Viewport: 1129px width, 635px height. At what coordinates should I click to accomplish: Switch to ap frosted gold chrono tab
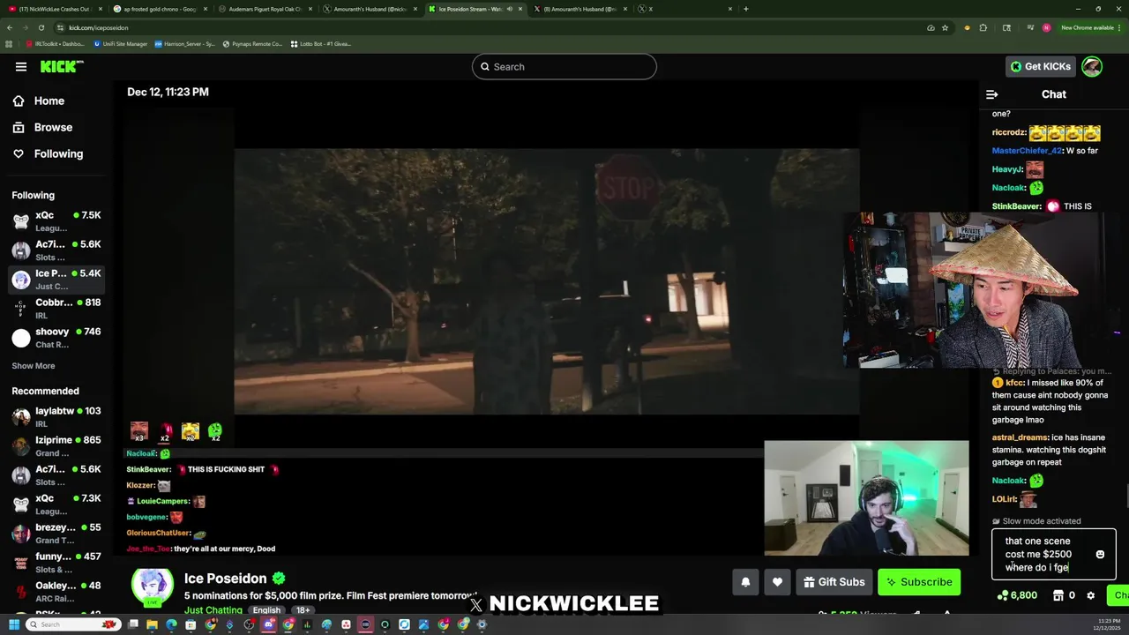point(159,9)
